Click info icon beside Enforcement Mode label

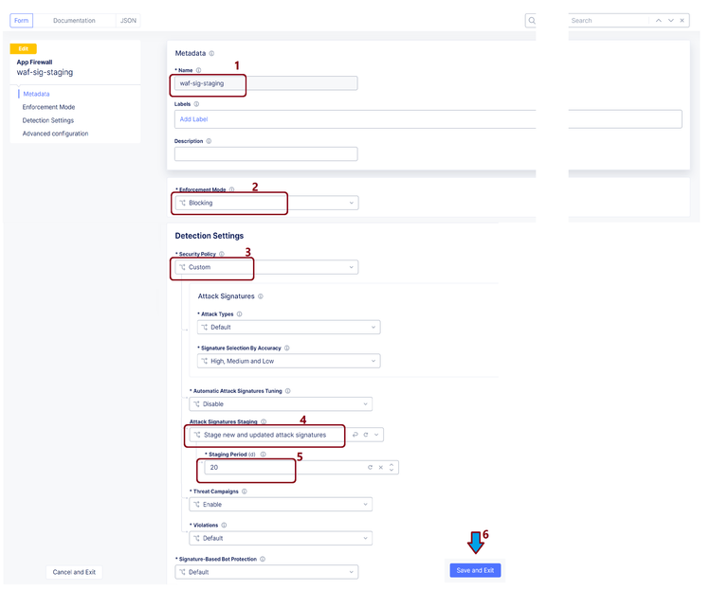click(231, 189)
